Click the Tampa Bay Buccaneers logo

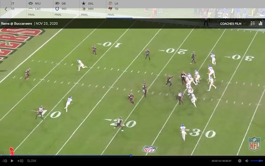(110, 9)
